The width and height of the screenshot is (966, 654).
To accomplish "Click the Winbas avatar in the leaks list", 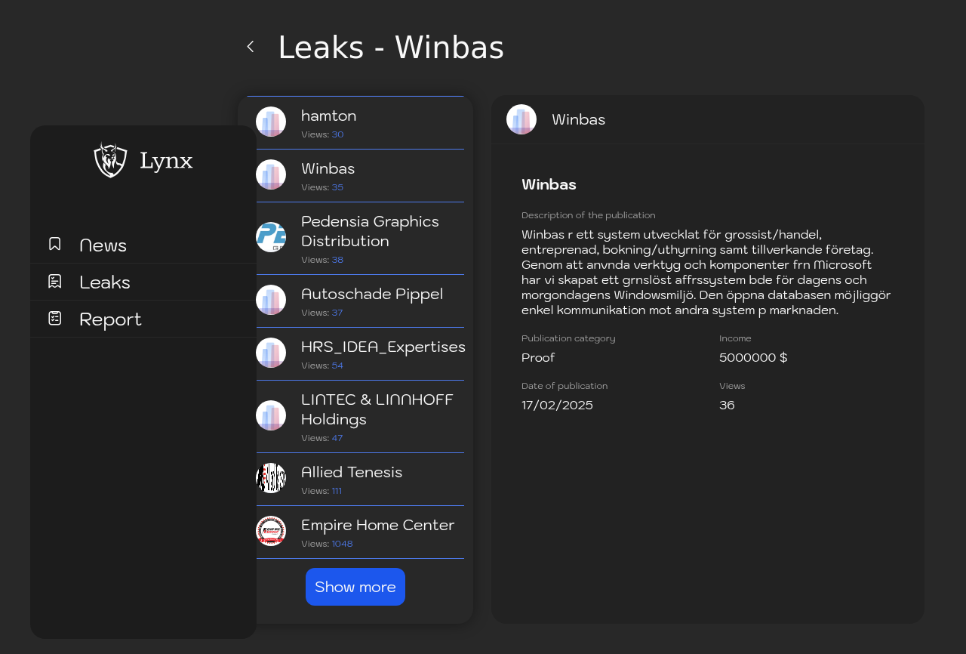I will pos(271,174).
